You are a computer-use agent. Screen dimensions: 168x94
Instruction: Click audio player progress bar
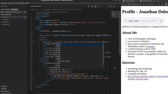pos(149,21)
